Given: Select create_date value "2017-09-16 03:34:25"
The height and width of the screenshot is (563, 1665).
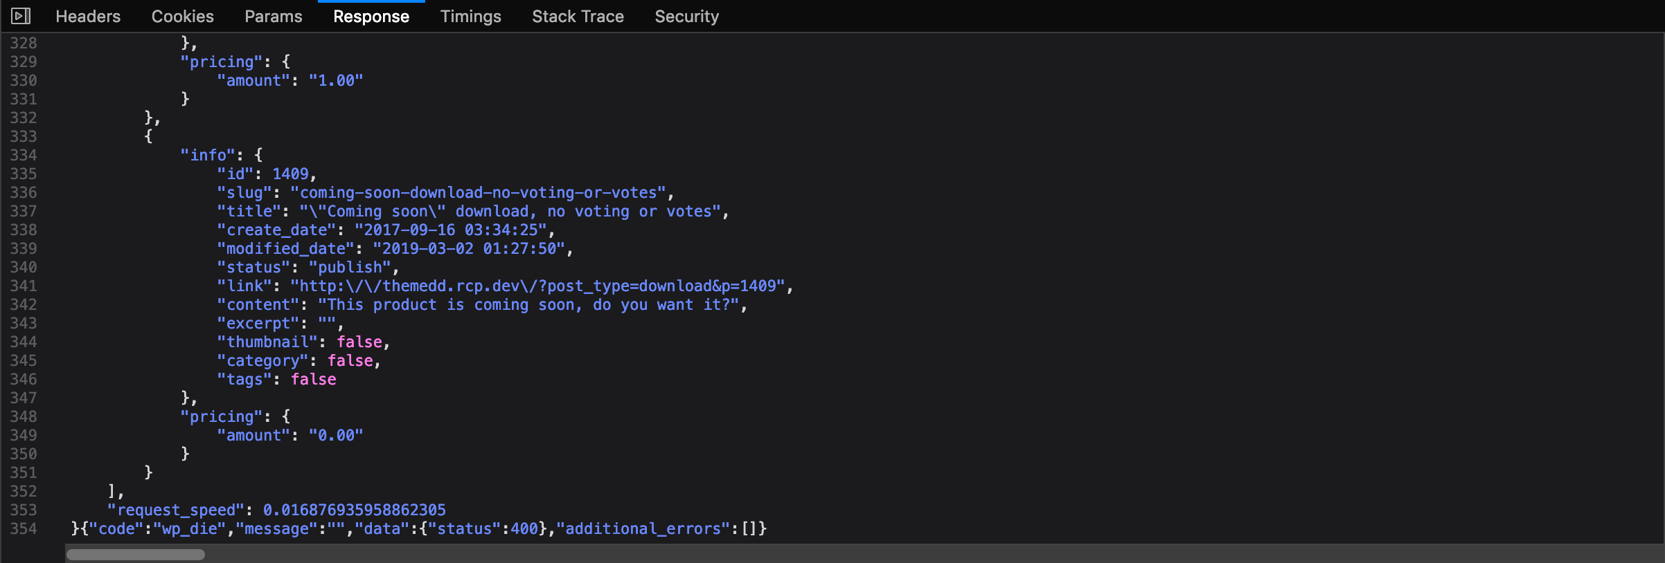Looking at the screenshot, I should 451,230.
